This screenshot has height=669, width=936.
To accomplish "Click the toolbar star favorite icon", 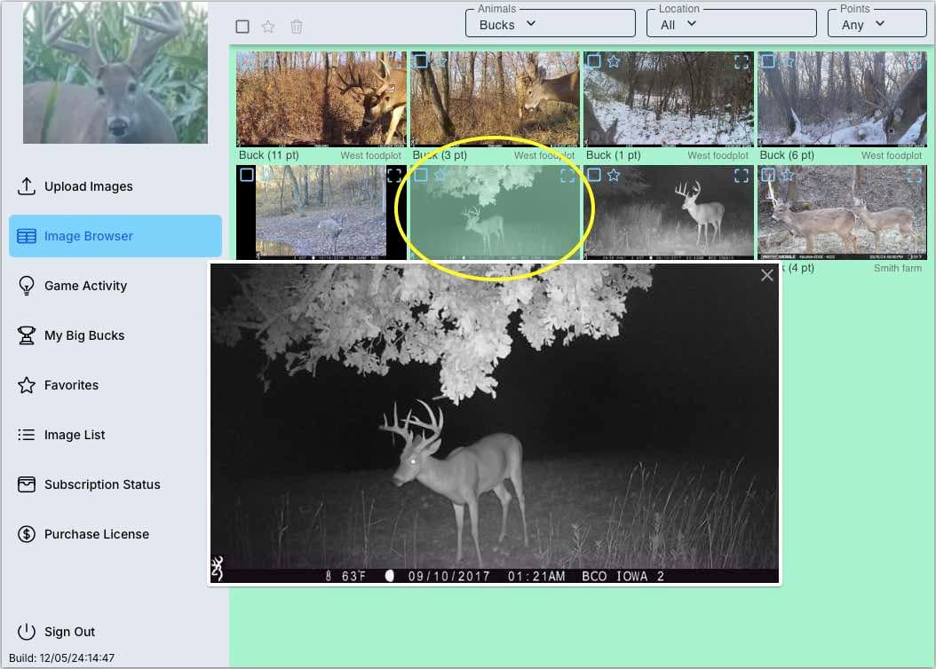I will pos(268,27).
